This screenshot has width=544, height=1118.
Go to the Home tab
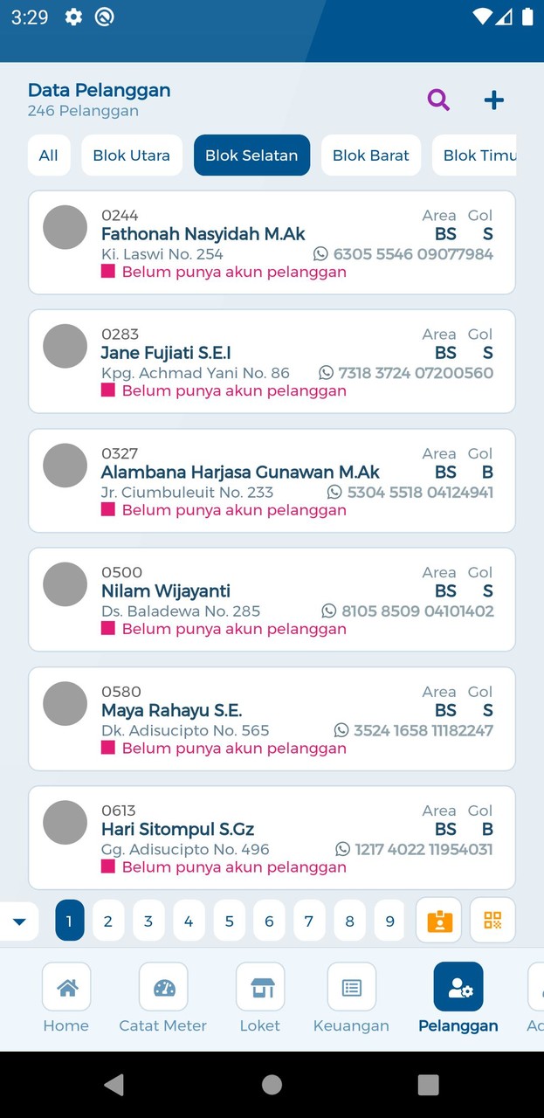tap(66, 998)
